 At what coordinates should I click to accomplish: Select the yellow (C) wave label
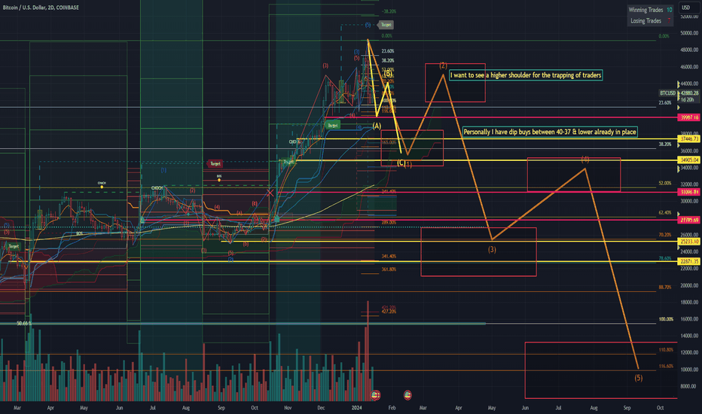click(x=401, y=163)
